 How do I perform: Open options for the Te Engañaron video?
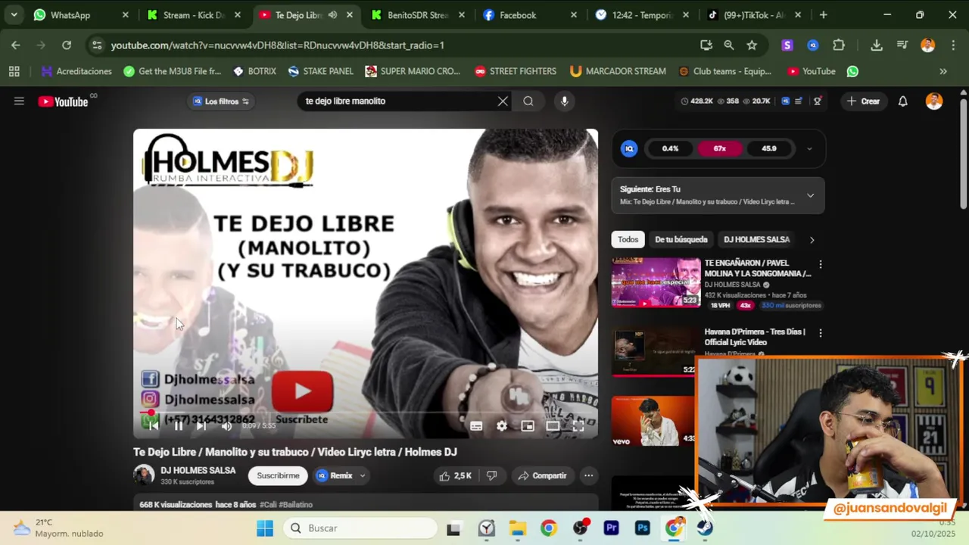(x=820, y=265)
